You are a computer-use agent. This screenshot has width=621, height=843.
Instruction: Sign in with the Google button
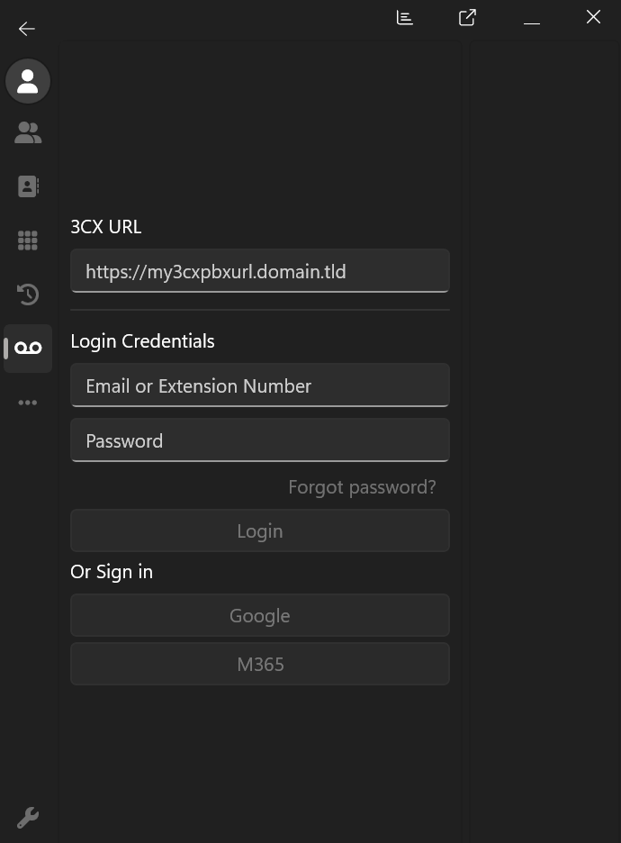click(x=260, y=615)
